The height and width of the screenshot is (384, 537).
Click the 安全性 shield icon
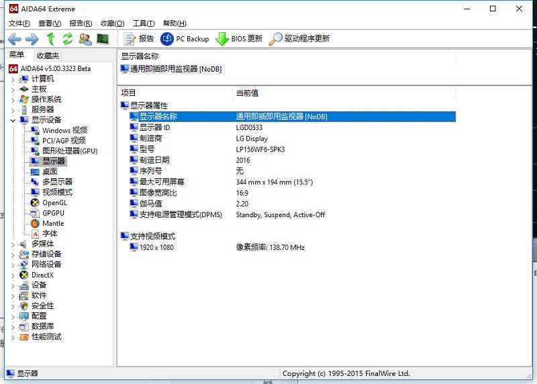(24, 306)
